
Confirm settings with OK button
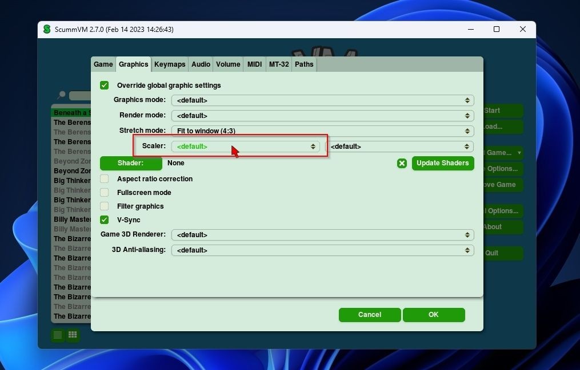coord(434,315)
